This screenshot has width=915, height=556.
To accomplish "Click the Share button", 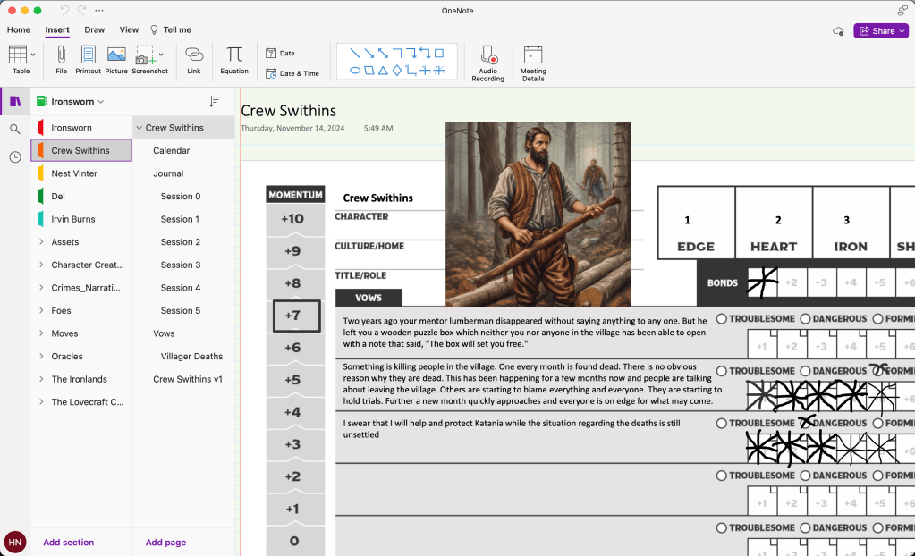I will (x=880, y=30).
